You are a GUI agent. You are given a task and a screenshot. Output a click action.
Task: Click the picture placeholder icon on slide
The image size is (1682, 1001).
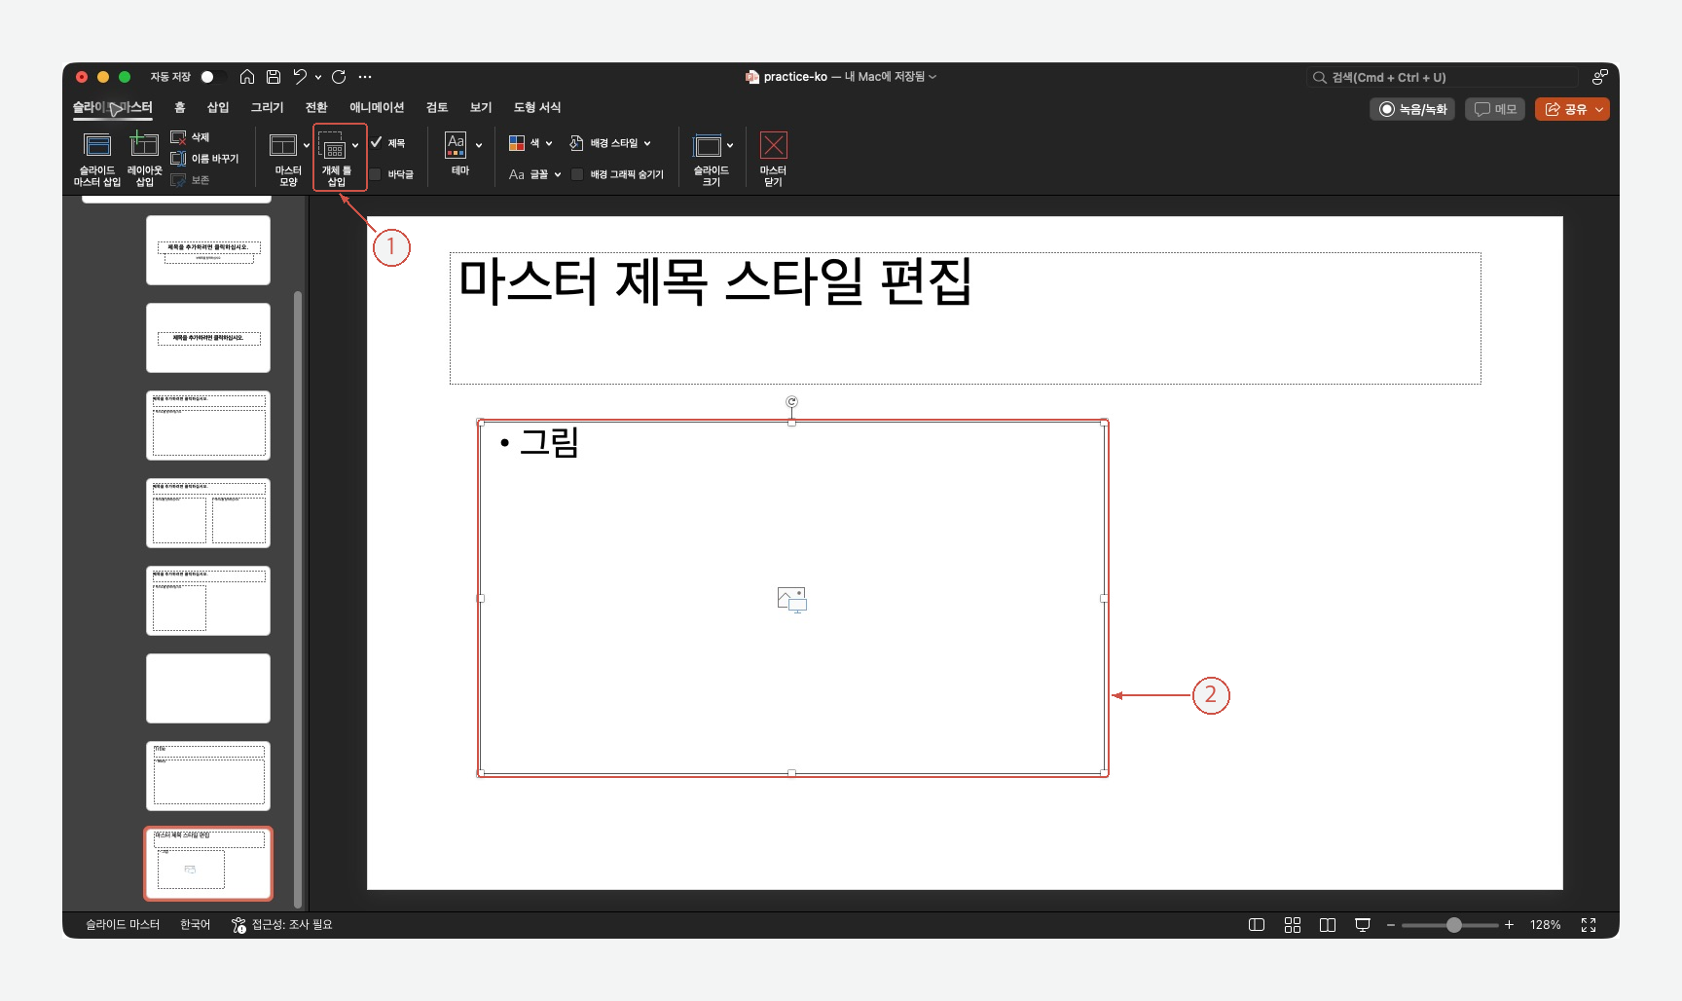click(792, 600)
